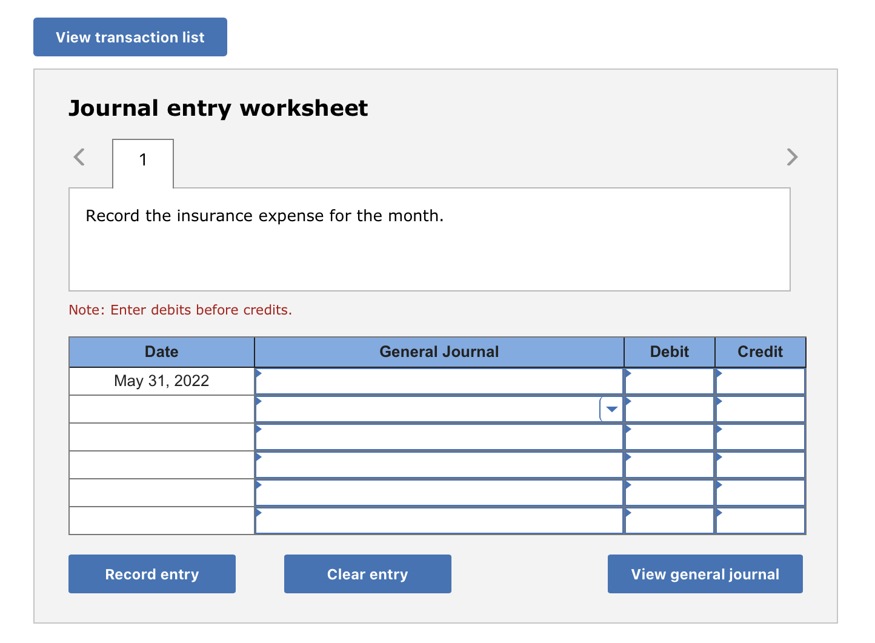Click the blue marker in second Debit cell

click(x=627, y=402)
